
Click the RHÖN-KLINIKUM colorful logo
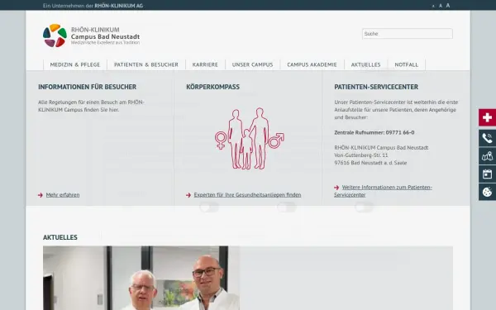(55, 36)
